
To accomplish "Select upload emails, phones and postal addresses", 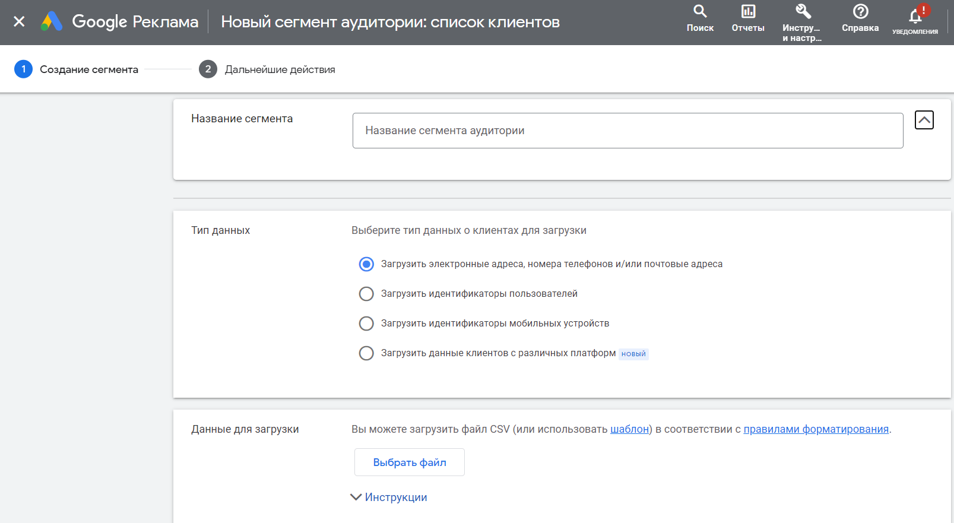I will click(x=366, y=264).
